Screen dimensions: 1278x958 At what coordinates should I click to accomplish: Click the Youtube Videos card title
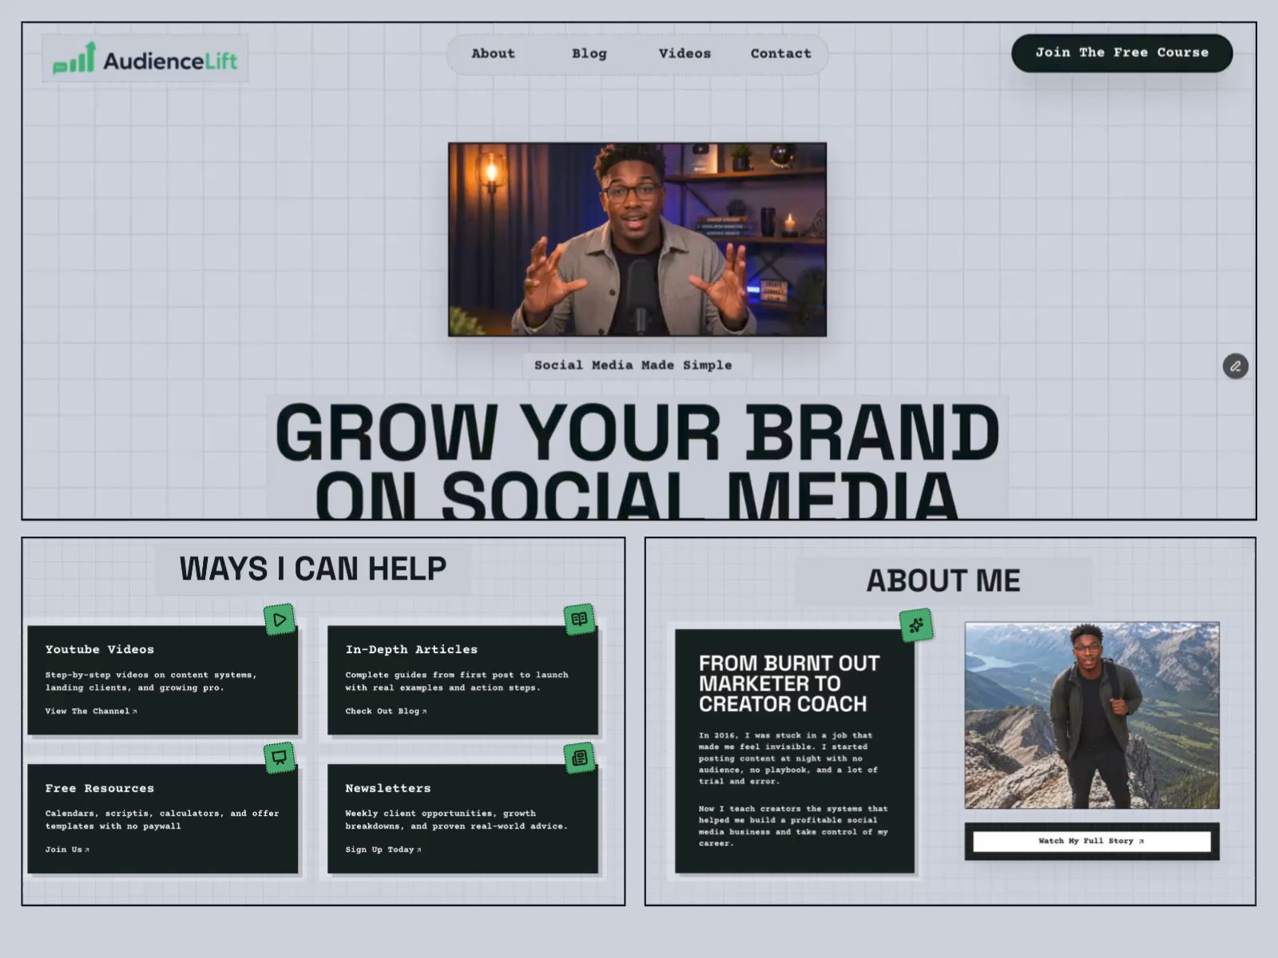click(100, 650)
